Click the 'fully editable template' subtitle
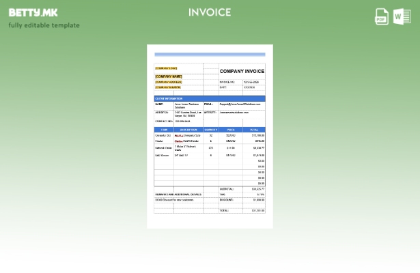The height and width of the screenshot is (273, 420). [44, 25]
